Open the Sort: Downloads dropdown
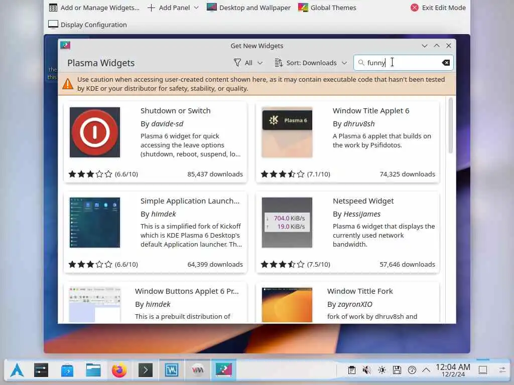The width and height of the screenshot is (514, 385). [x=311, y=63]
